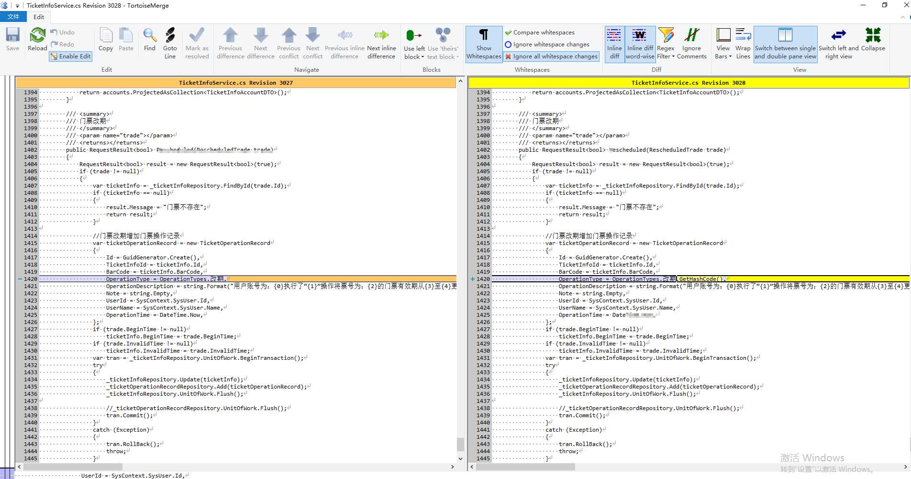Toggle Inline diff word-wise
This screenshot has width=911, height=479.
pyautogui.click(x=640, y=44)
